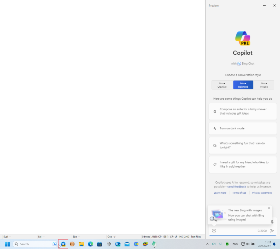The width and height of the screenshot is (280, 249).
Task: Click the microphone icon in Copilot
Action: [x=272, y=222]
